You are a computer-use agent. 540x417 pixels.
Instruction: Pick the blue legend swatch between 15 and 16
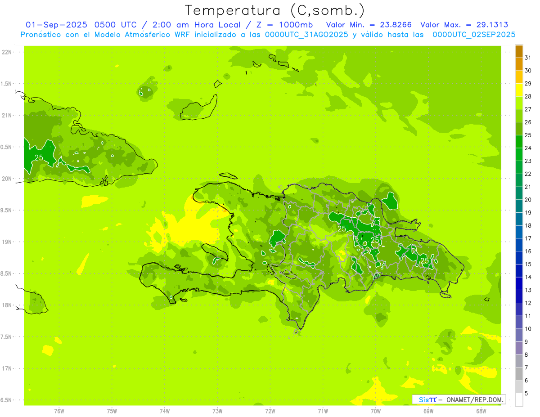coord(519,257)
